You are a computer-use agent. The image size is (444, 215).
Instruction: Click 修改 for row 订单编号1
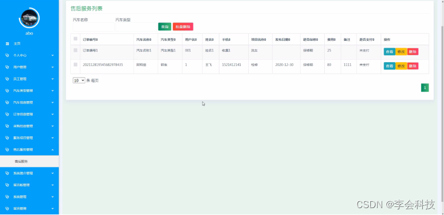click(x=401, y=52)
